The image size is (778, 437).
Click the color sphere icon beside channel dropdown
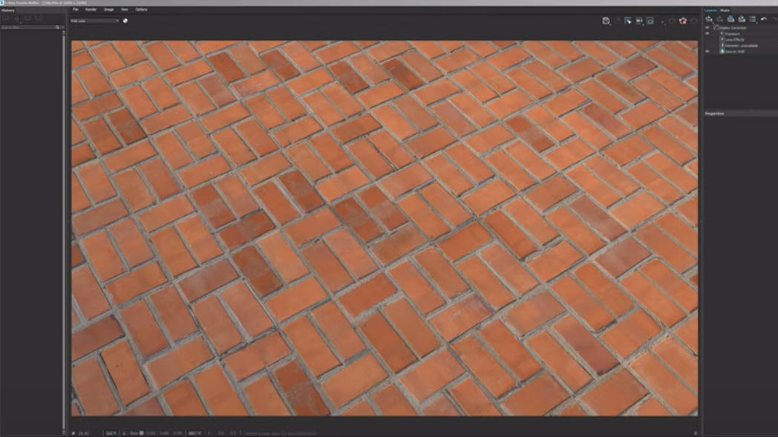click(125, 21)
